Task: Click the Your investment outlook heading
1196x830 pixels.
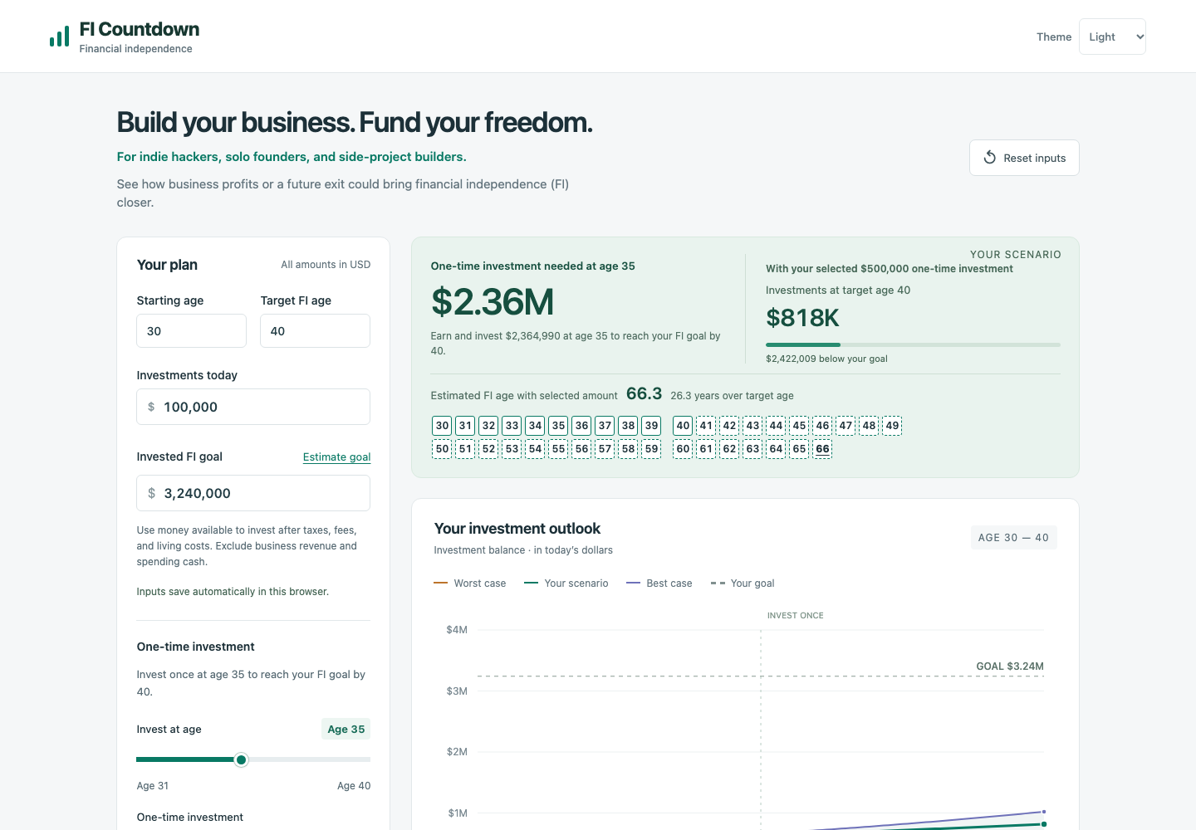Action: 517,529
